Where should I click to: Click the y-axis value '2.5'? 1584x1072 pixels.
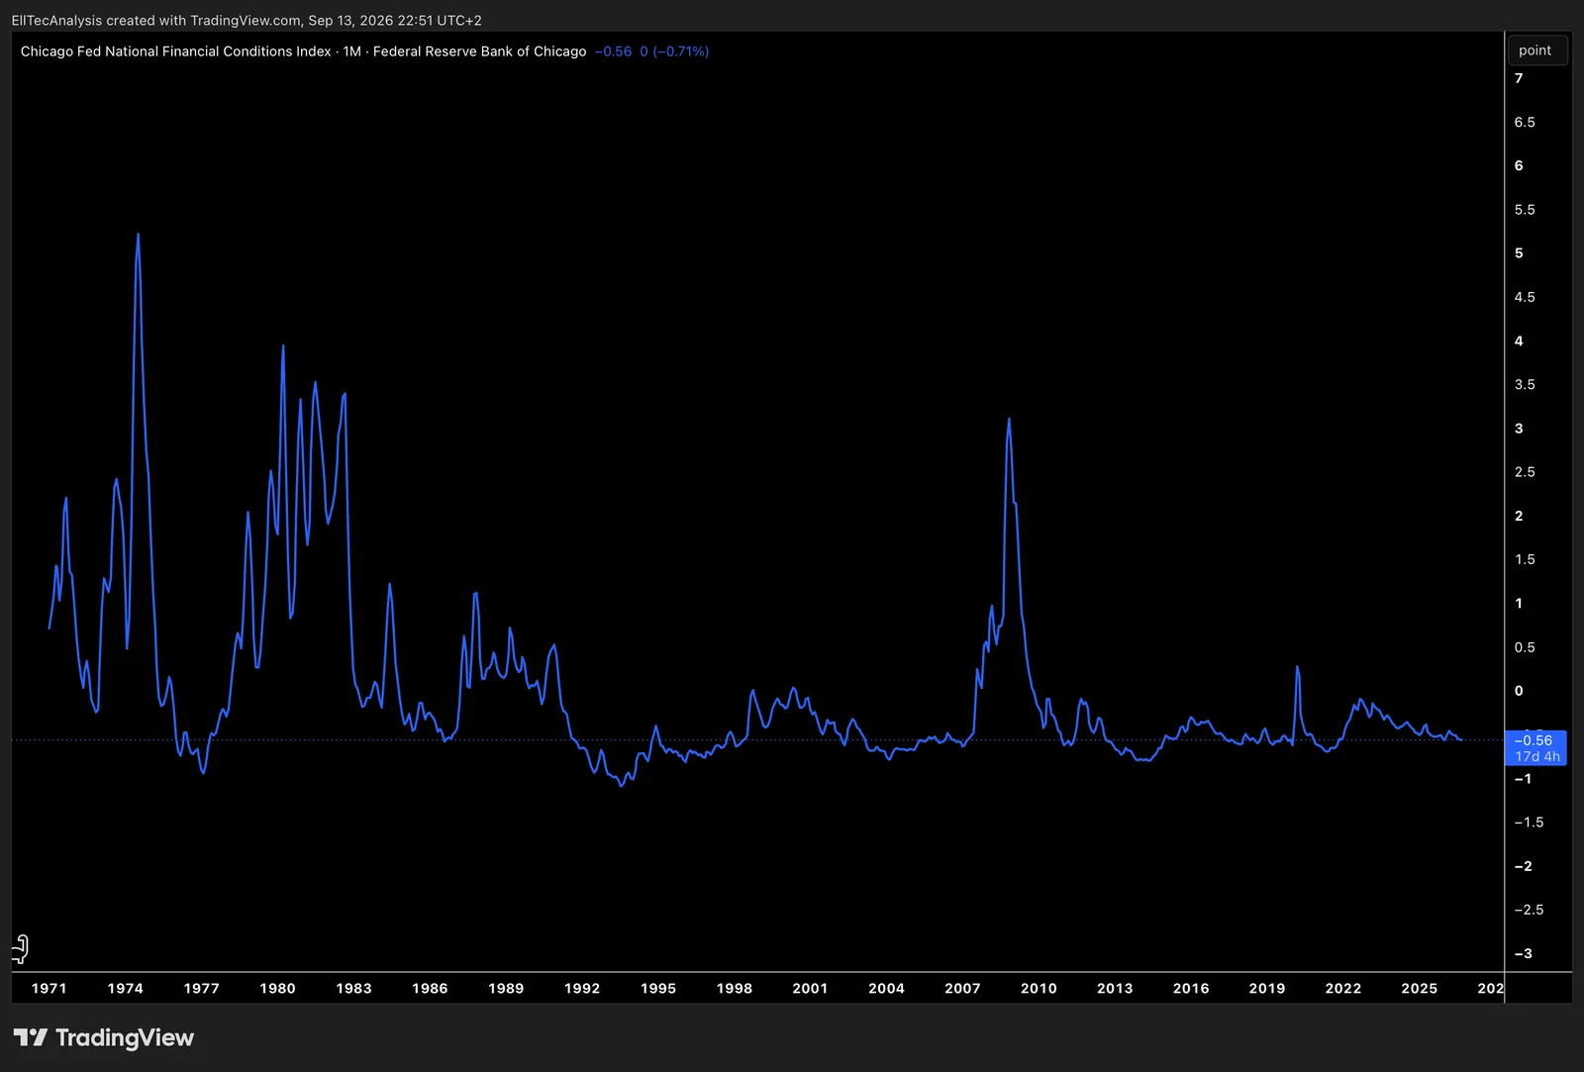[x=1525, y=472]
